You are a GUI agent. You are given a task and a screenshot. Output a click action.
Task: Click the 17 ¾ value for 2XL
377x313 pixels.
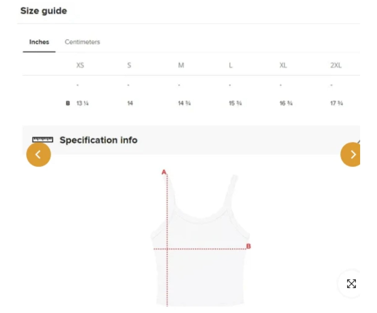click(337, 103)
